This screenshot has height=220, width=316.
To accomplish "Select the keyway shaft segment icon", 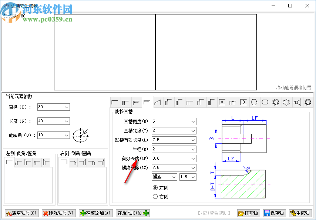I will click(x=243, y=102).
